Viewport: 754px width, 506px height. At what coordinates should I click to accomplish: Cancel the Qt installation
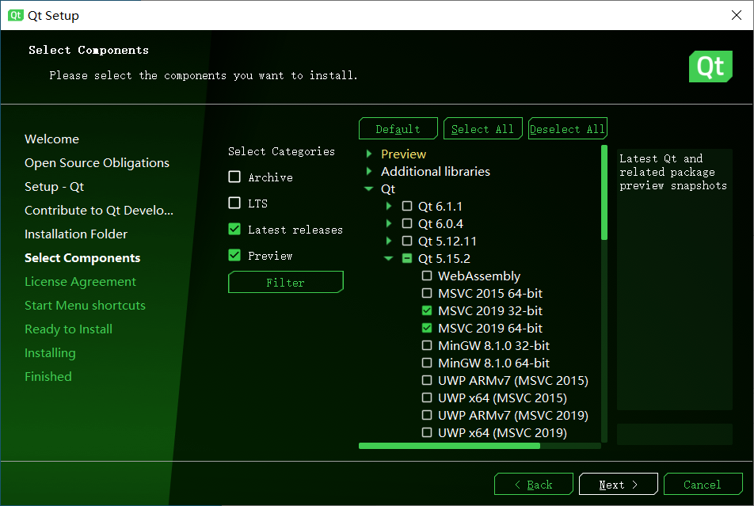(703, 484)
